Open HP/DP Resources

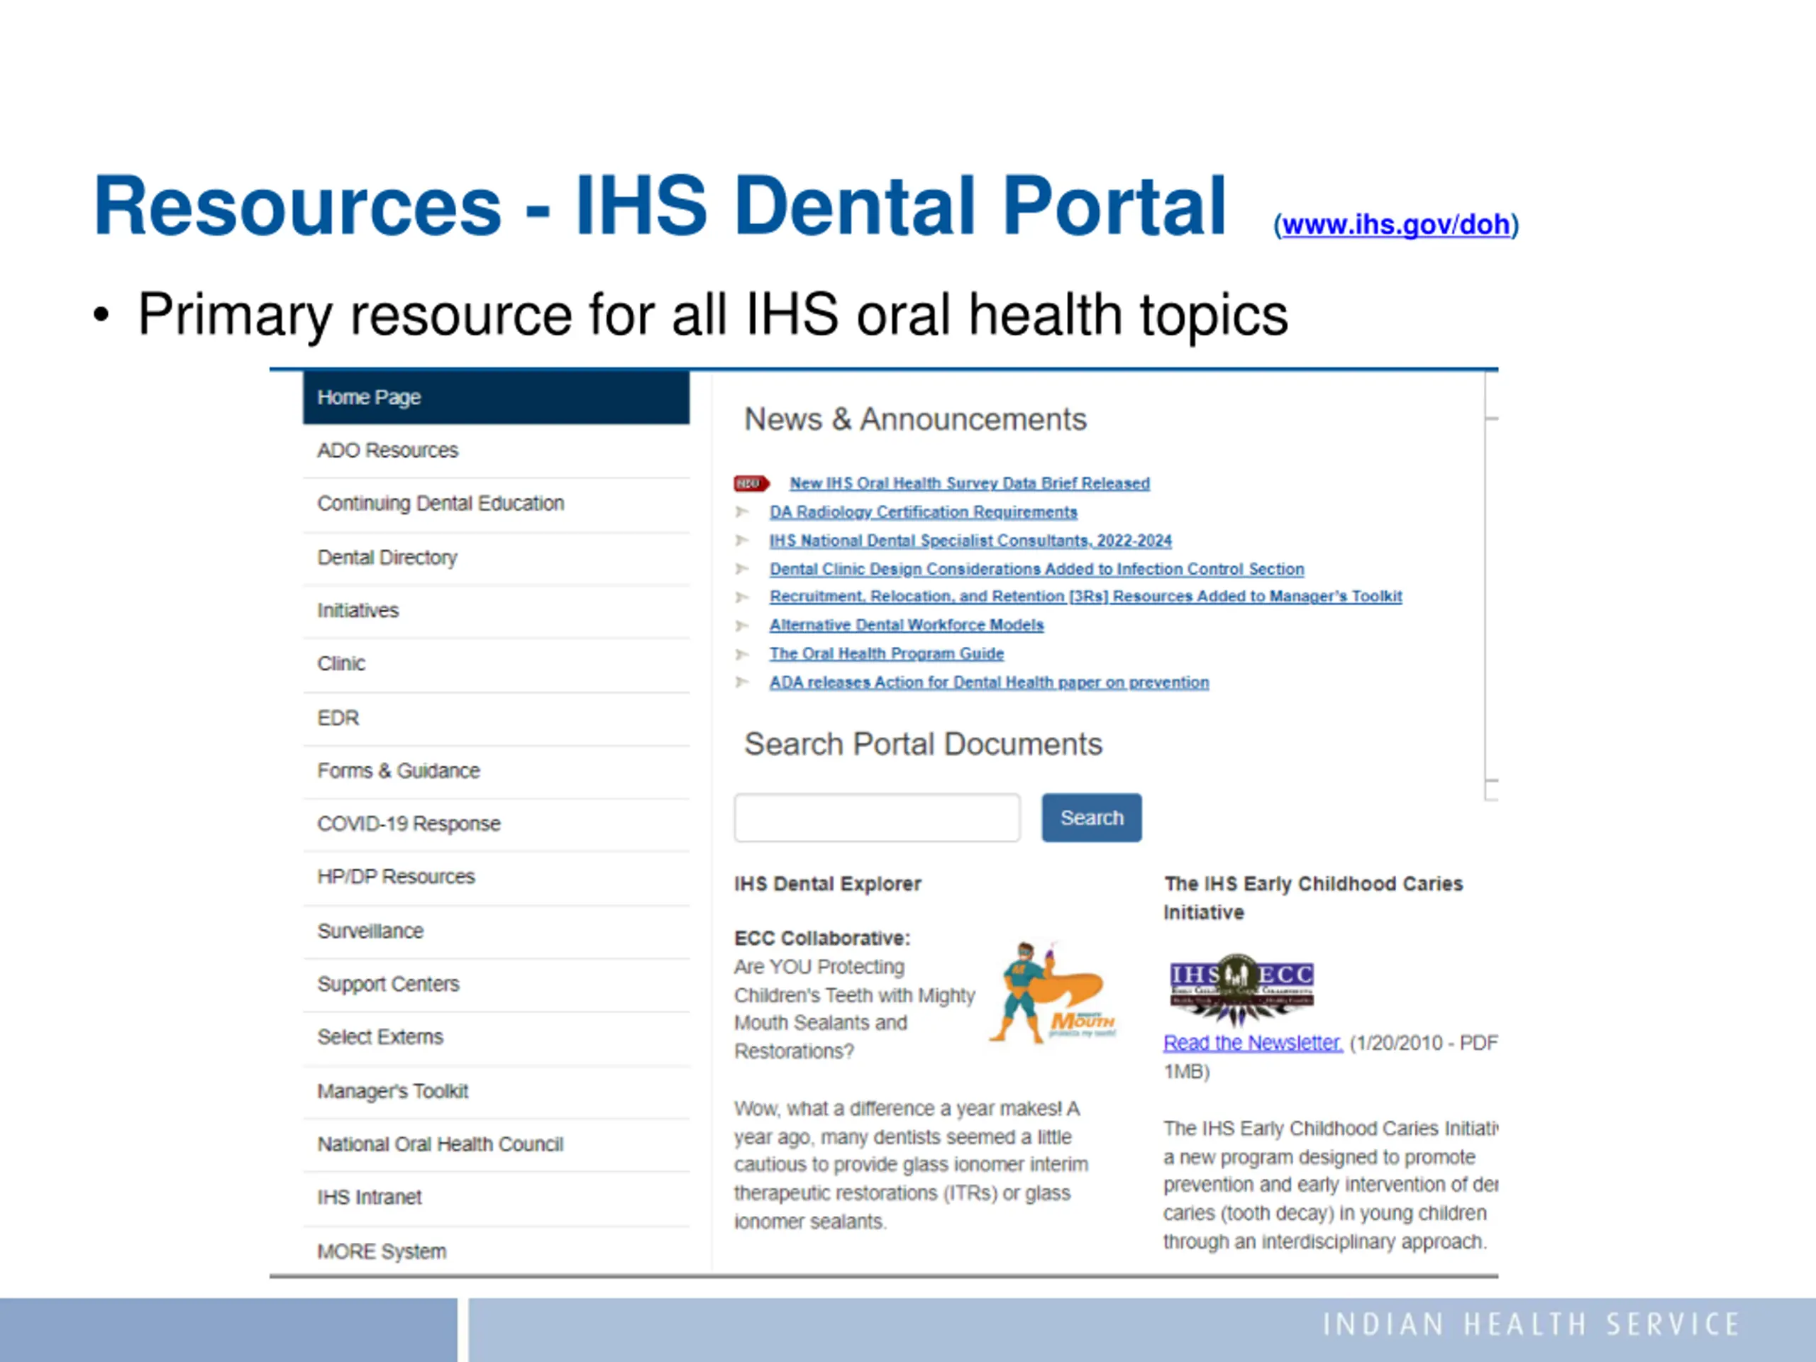coord(496,877)
